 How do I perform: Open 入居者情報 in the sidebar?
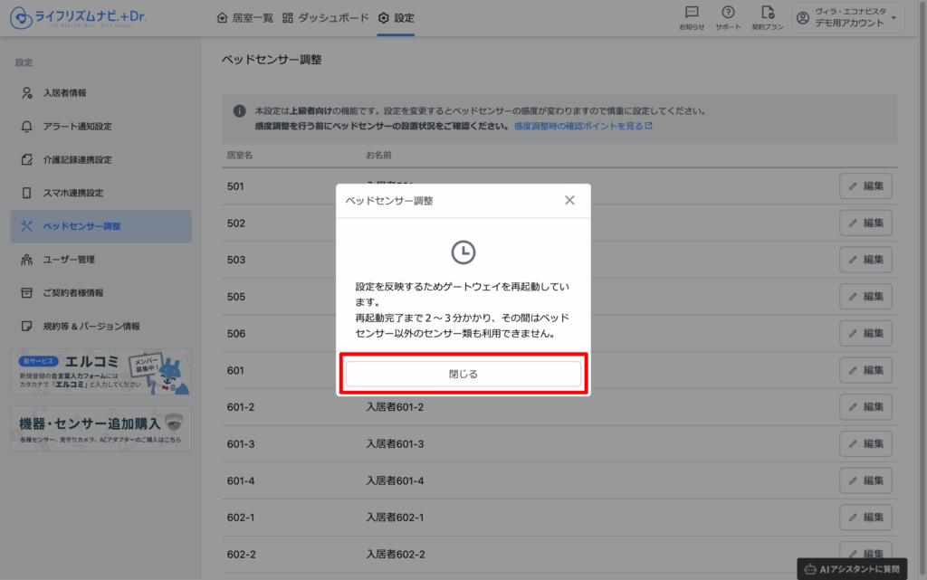[x=65, y=93]
